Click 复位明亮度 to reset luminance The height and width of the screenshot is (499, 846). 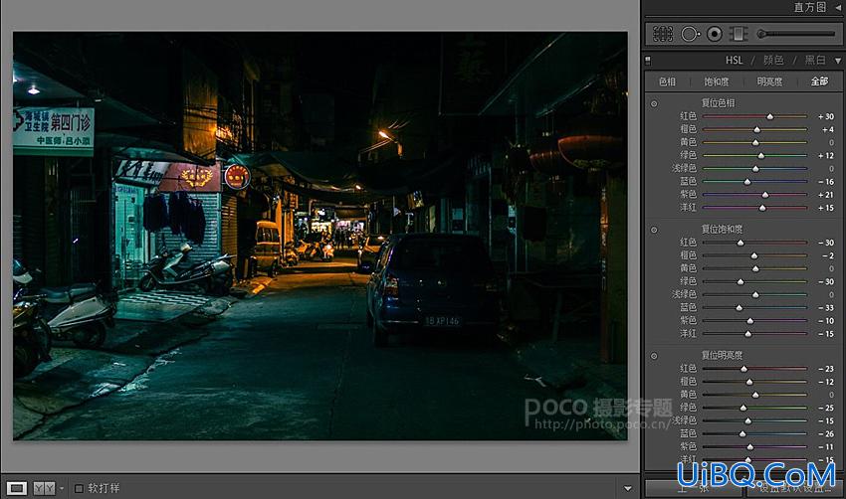[722, 355]
